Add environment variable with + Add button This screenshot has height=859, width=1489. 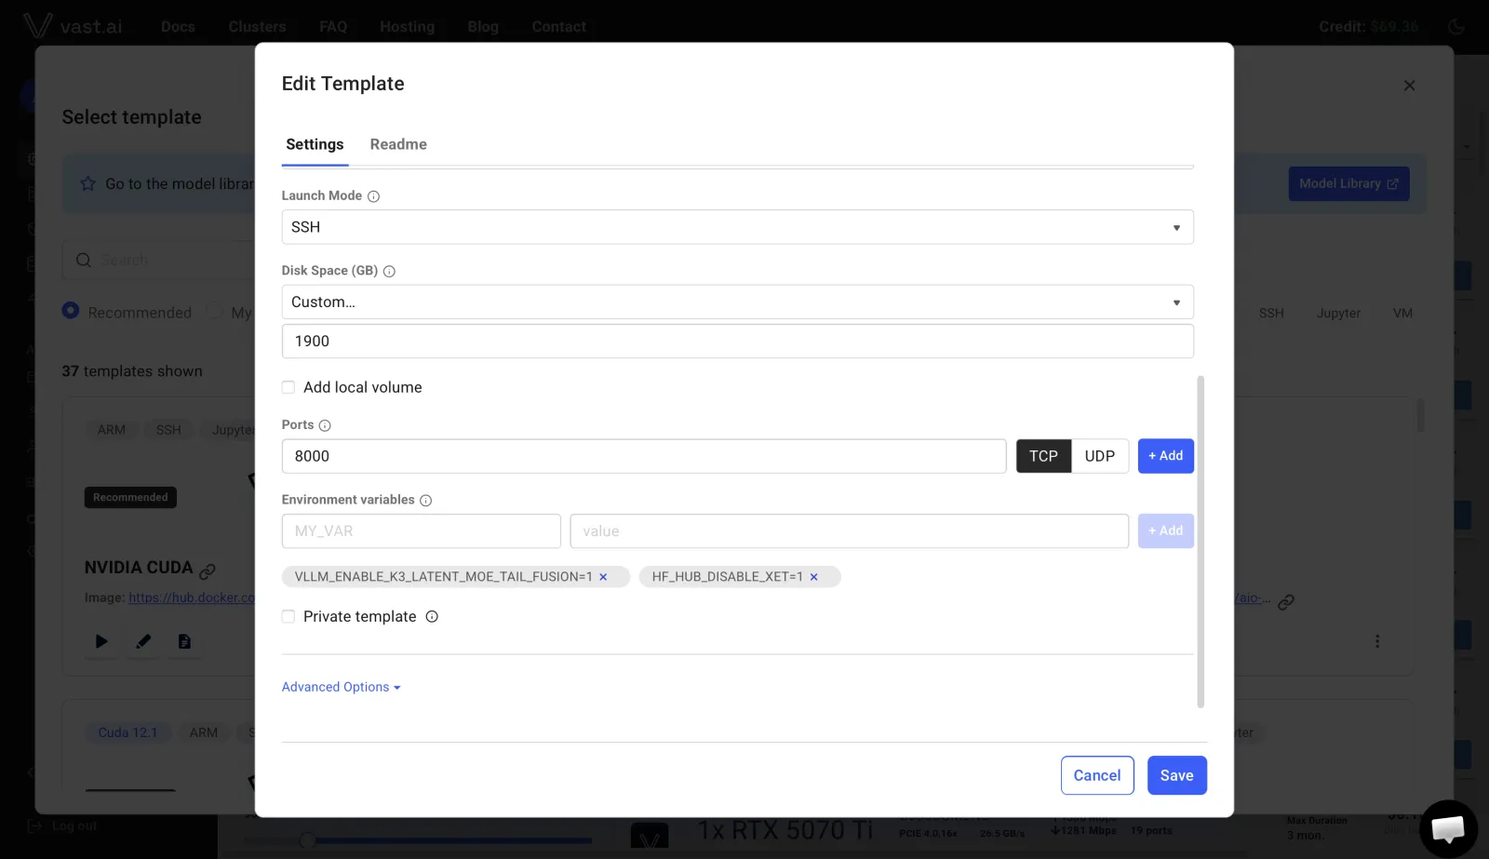click(x=1165, y=530)
